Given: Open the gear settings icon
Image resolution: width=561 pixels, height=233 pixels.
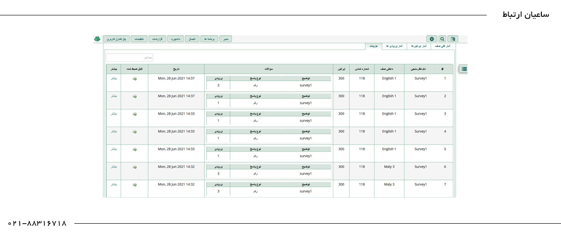Looking at the screenshot, I should pos(432,39).
